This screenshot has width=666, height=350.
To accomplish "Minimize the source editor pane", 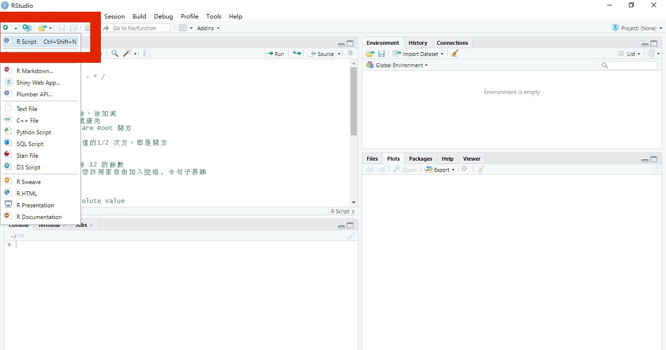I will pyautogui.click(x=341, y=44).
